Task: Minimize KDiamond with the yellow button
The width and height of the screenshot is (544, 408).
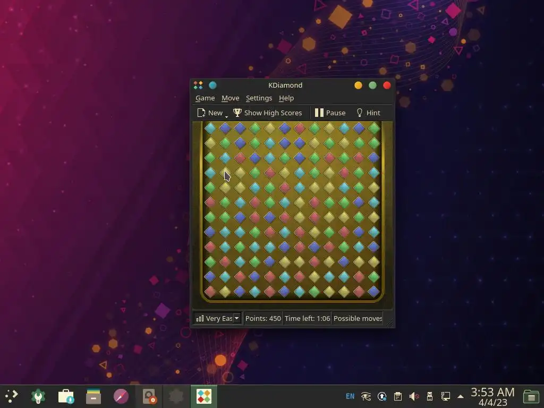Action: coord(359,86)
